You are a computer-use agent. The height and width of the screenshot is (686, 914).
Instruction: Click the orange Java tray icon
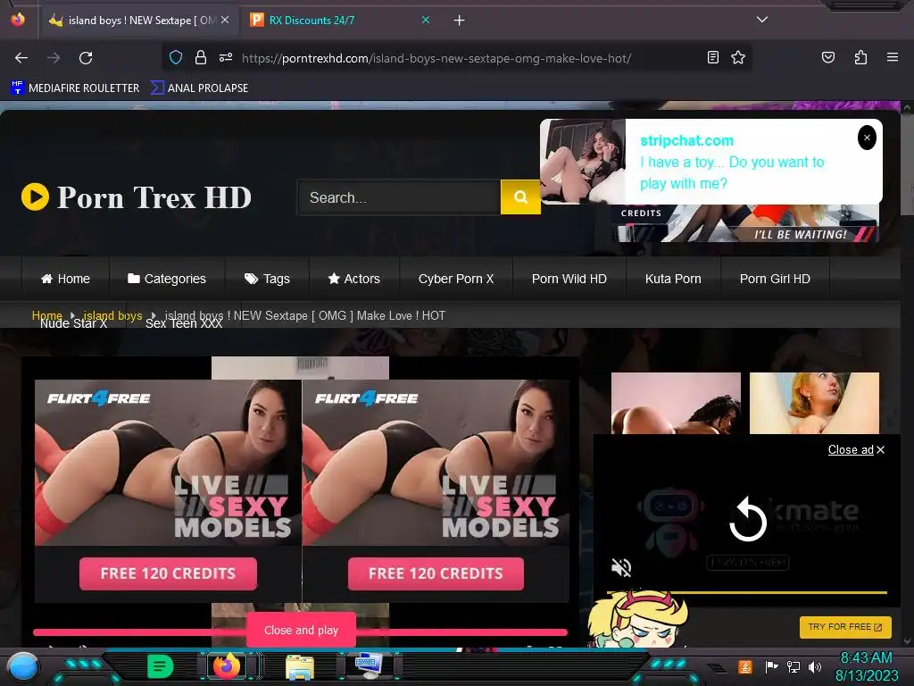(x=745, y=666)
